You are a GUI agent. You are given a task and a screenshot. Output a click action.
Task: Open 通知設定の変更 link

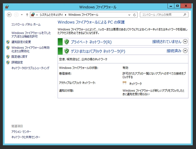point(21,42)
